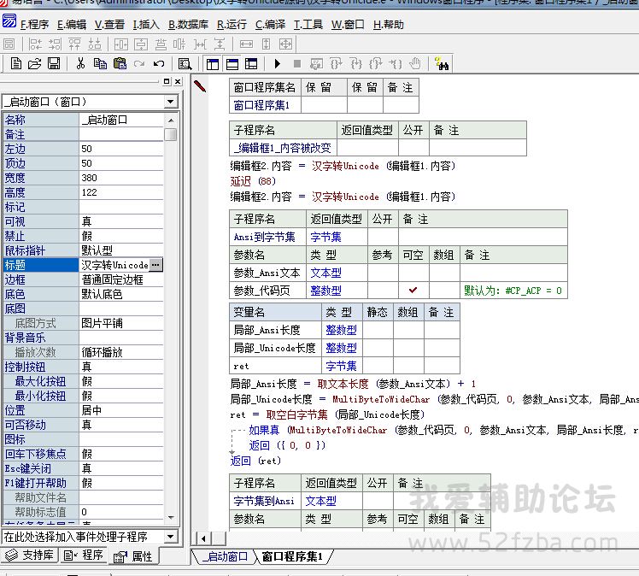Click property list scrollbar thumb
Screen dimensions: 639x576
tap(171, 134)
